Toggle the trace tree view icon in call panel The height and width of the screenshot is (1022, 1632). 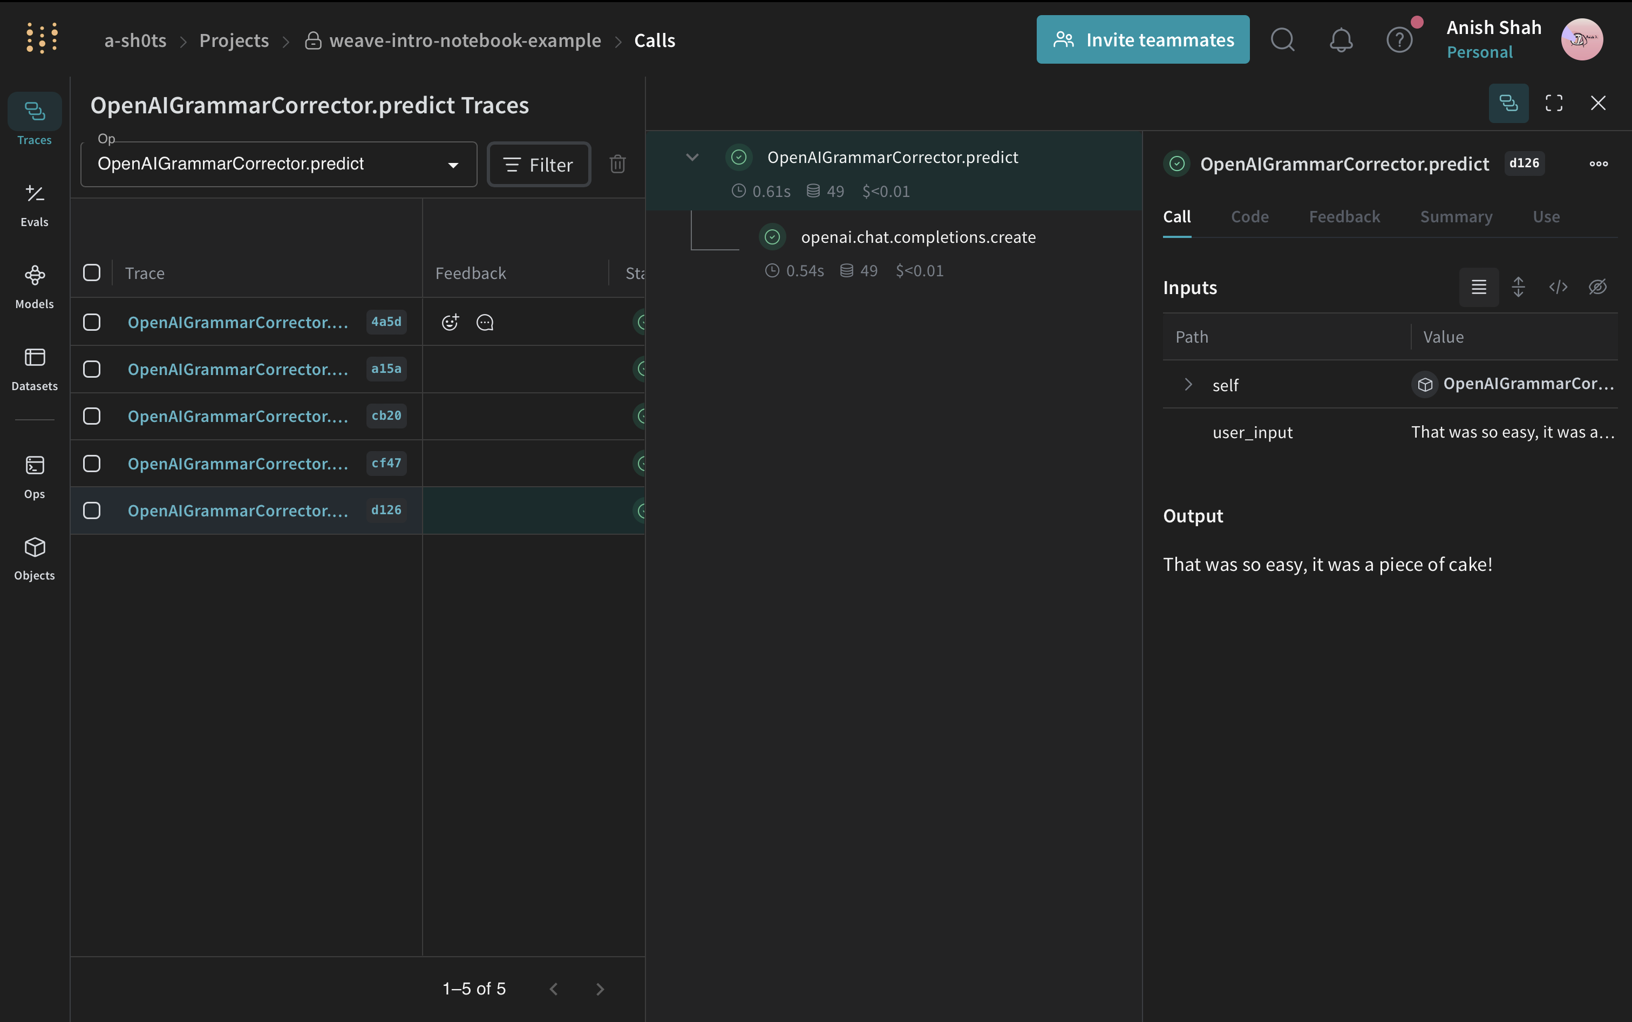(x=1508, y=103)
